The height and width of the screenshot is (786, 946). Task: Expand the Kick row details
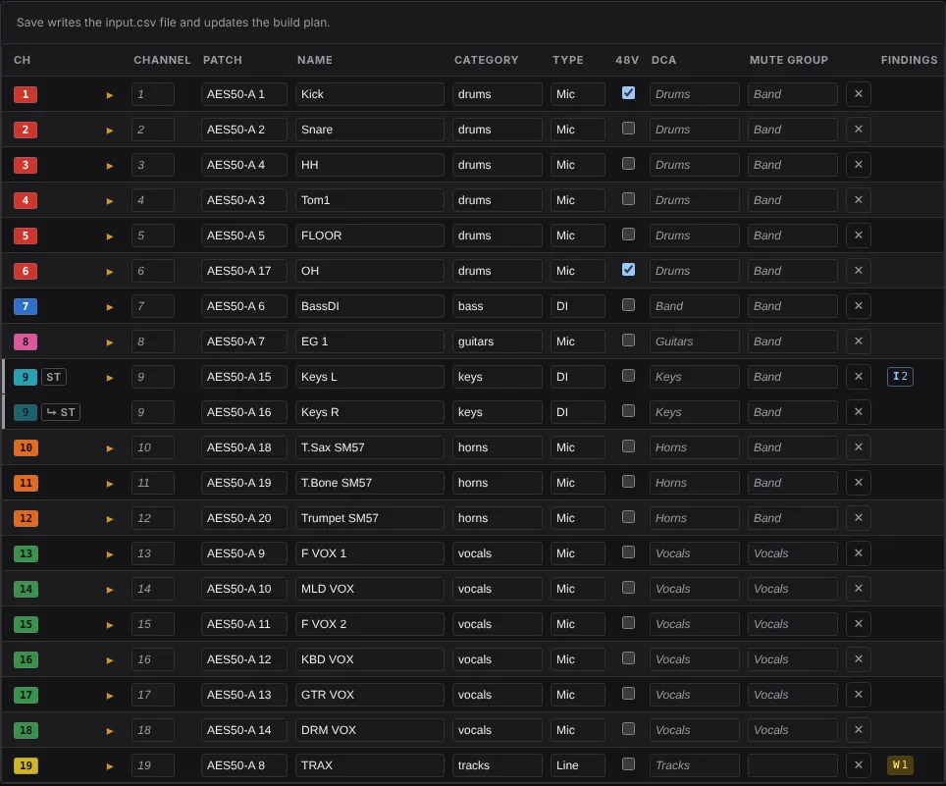[x=109, y=95]
